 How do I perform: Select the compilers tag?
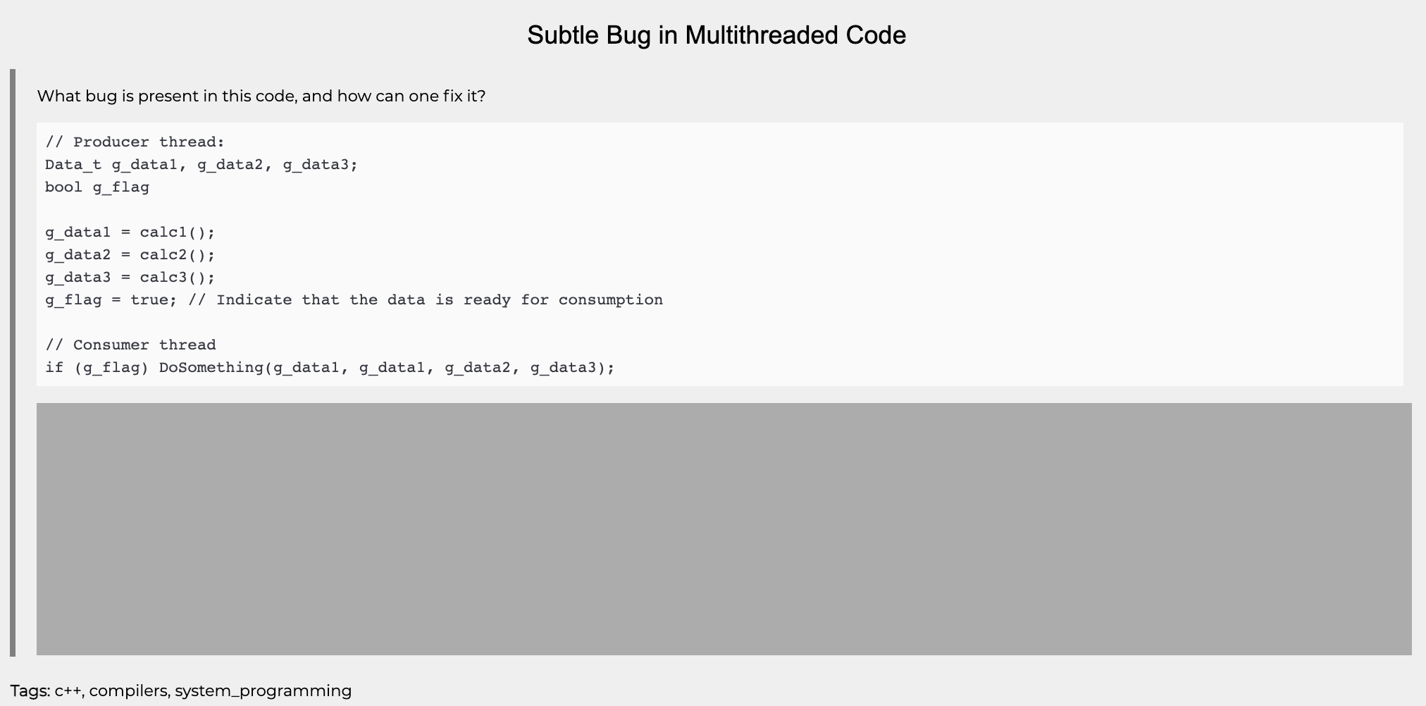click(x=129, y=690)
